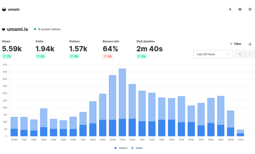Click the umami.is site title
Image resolution: width=255 pixels, height=154 pixels.
[17, 29]
